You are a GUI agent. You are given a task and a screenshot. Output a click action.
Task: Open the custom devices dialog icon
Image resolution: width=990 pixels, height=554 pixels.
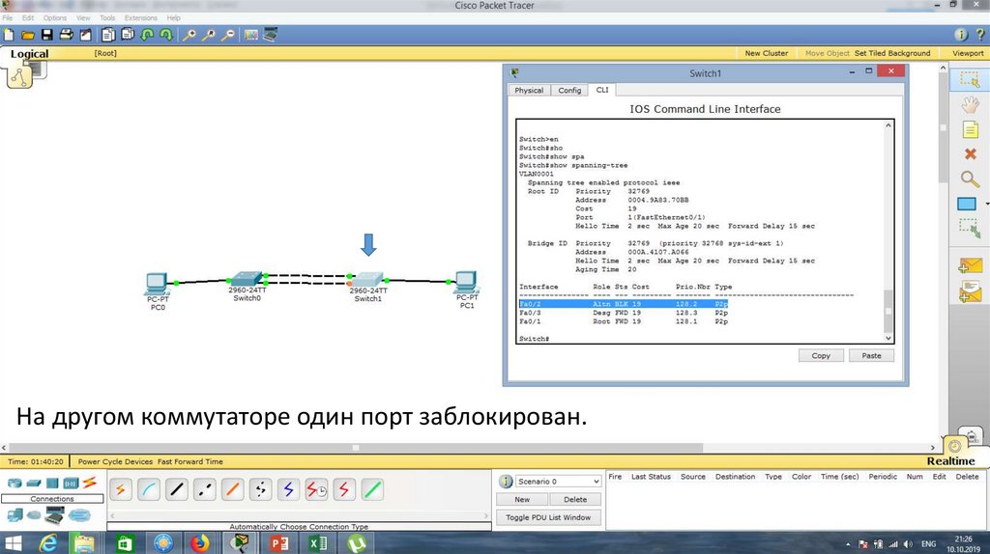pos(271,36)
